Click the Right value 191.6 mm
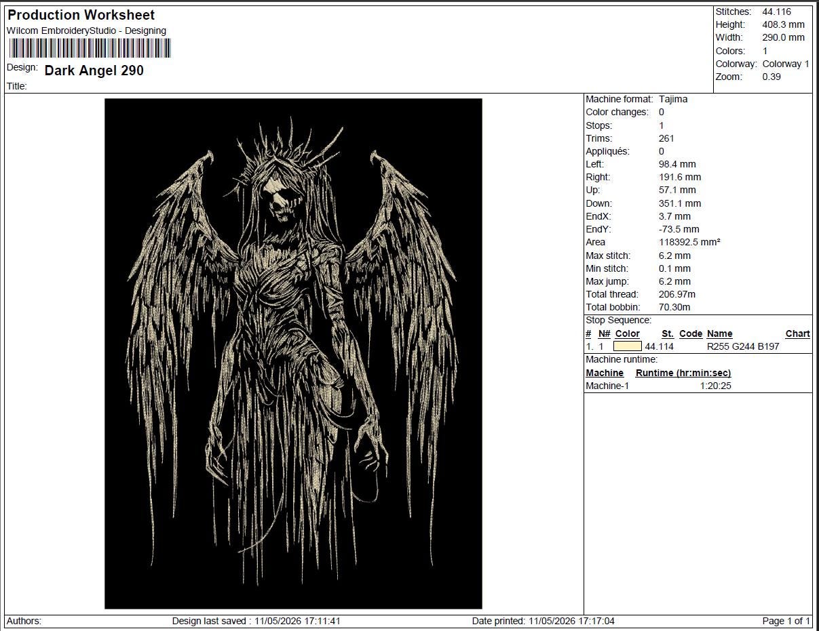819x631 pixels. point(680,177)
